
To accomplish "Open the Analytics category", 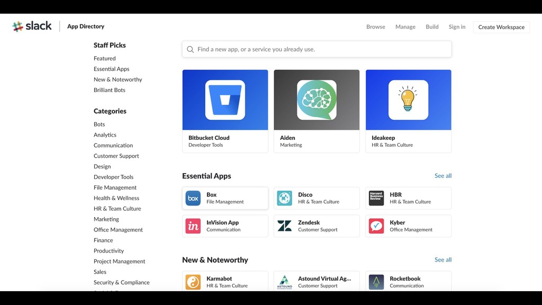I will pos(105,135).
